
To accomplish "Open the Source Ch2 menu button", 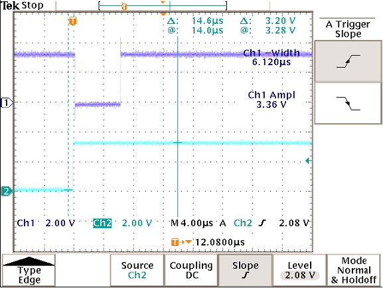I will pyautogui.click(x=137, y=270).
